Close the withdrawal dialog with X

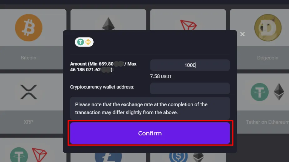242,34
